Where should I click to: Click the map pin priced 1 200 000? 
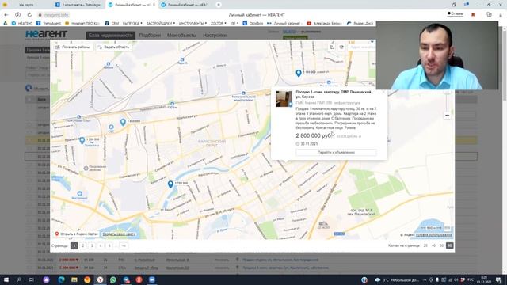[82, 140]
